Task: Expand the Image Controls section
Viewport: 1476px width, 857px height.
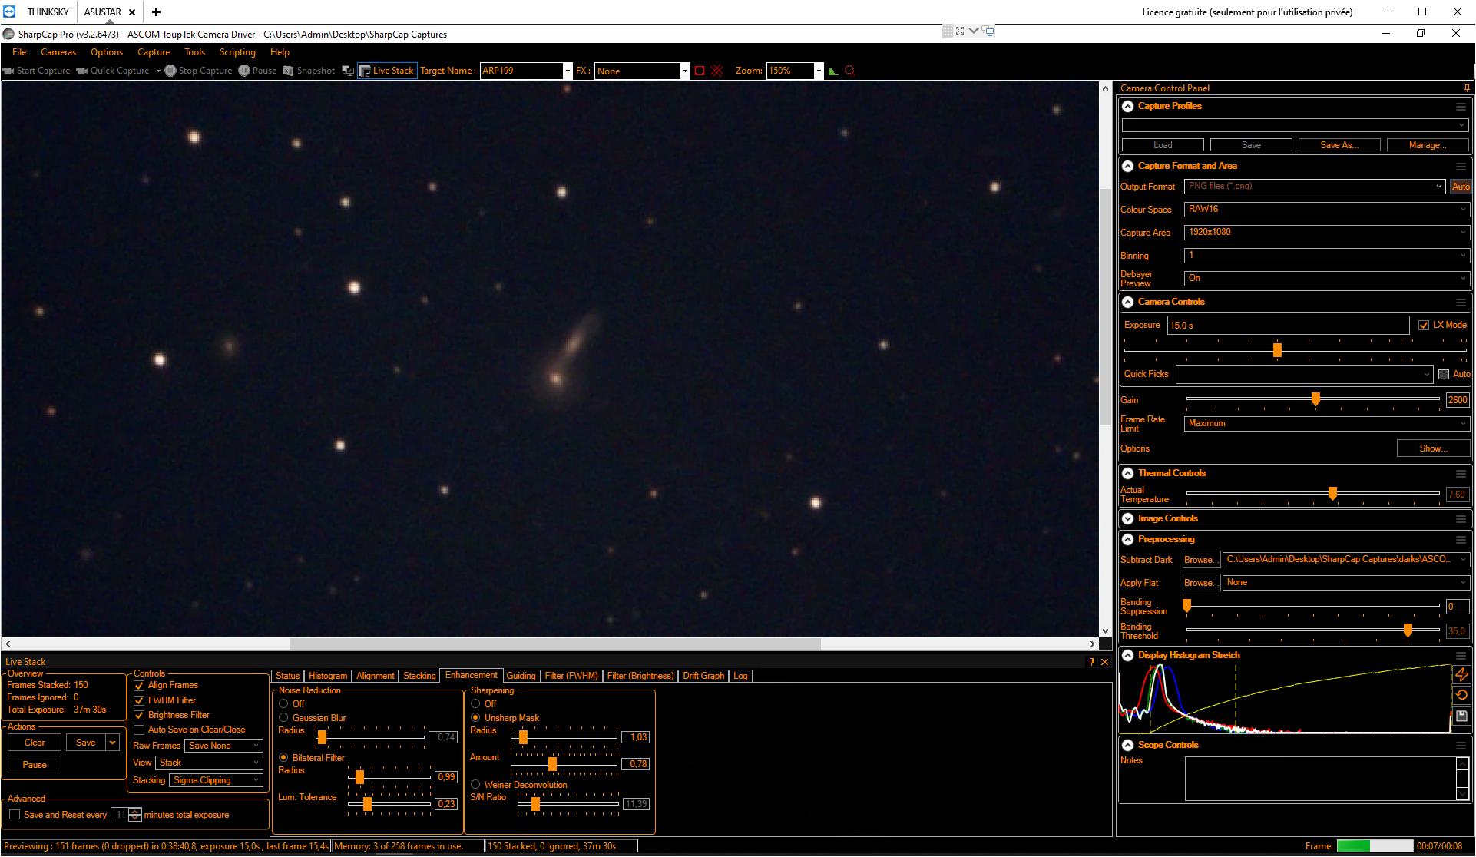Action: pyautogui.click(x=1127, y=519)
